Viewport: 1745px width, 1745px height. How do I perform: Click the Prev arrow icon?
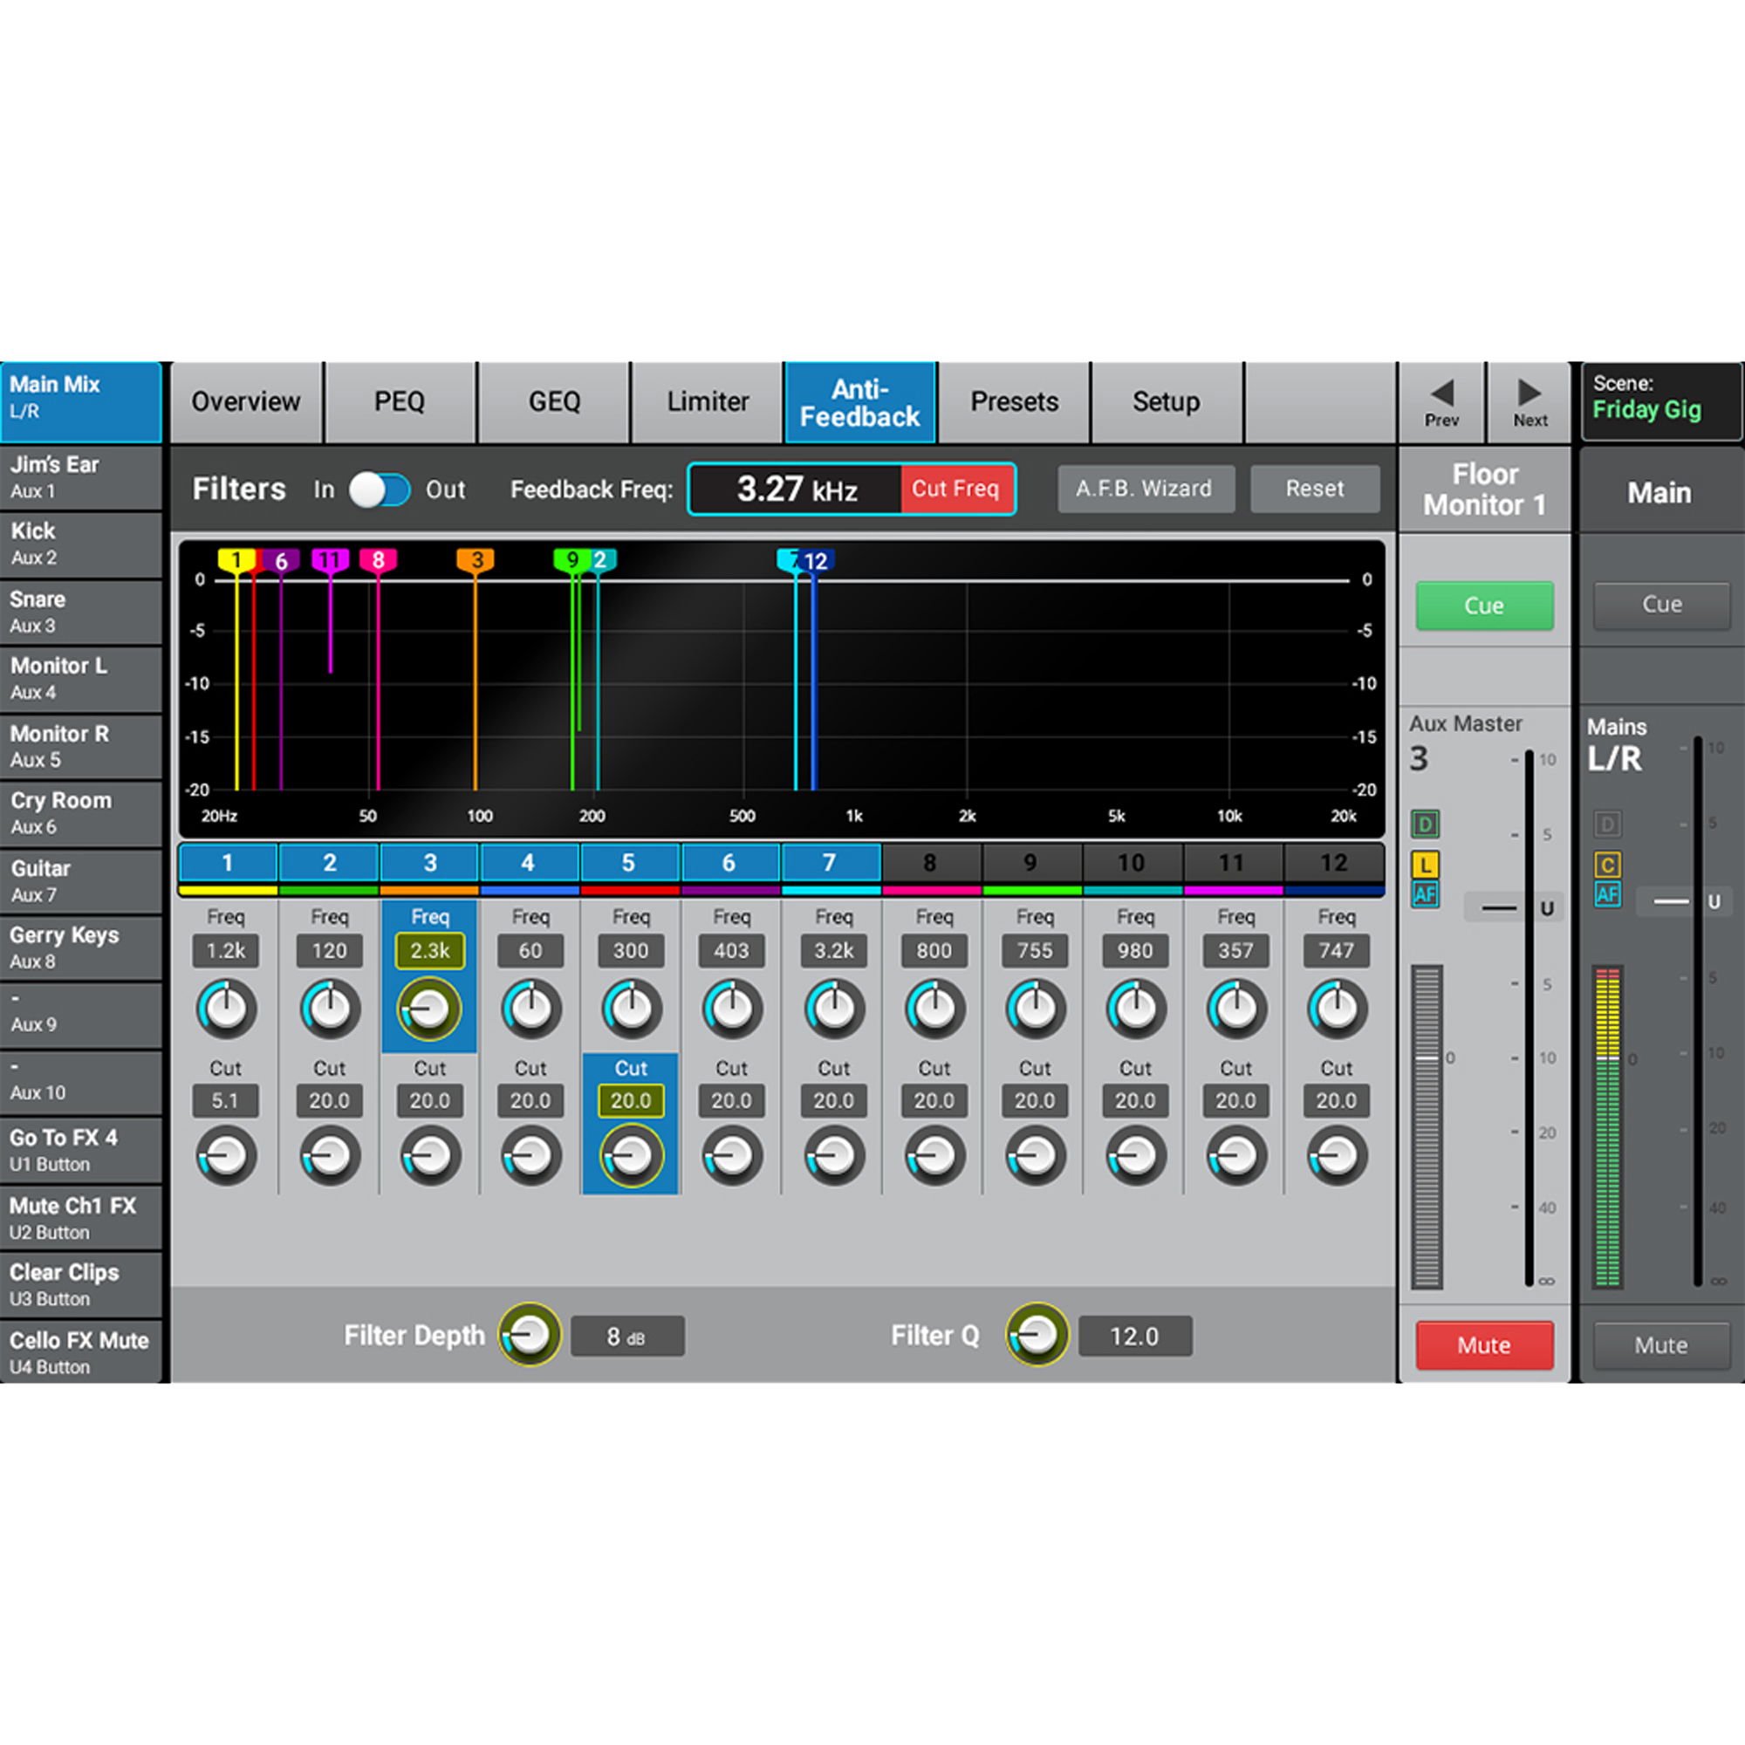[1441, 393]
